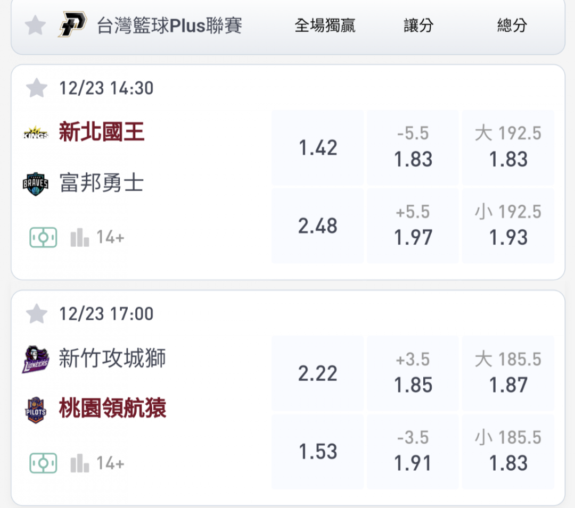This screenshot has width=575, height=508.
Task: Open statistics bar chart icon for Lioneers match
Action: point(79,463)
